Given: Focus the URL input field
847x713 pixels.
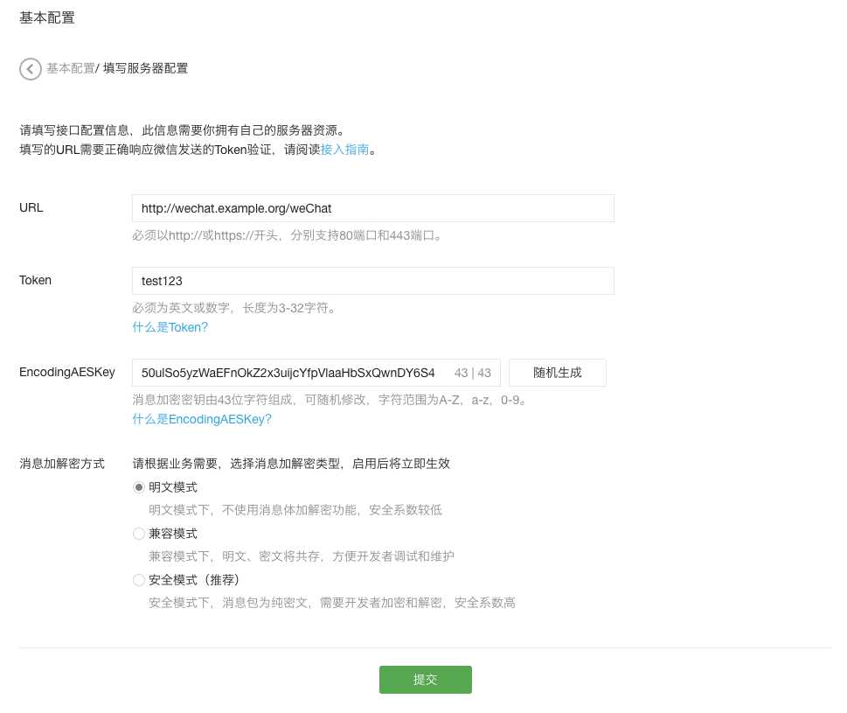Looking at the screenshot, I should click(372, 208).
